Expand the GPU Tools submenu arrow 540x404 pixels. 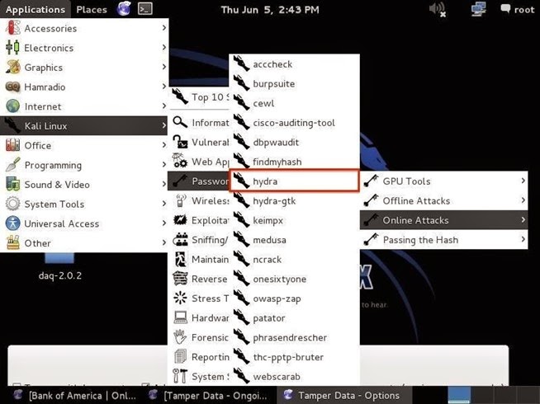pos(523,181)
